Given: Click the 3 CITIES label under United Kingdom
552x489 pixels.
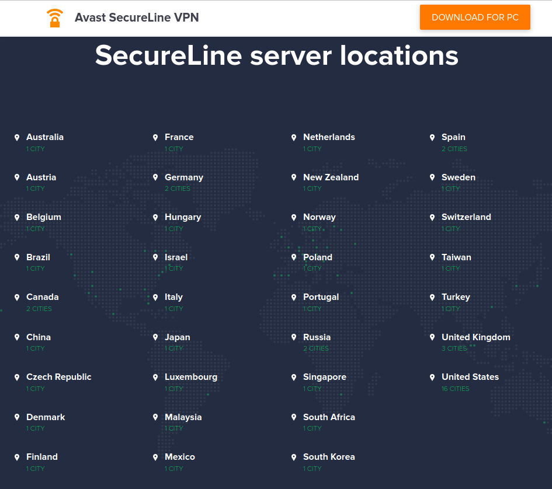Looking at the screenshot, I should (x=454, y=348).
